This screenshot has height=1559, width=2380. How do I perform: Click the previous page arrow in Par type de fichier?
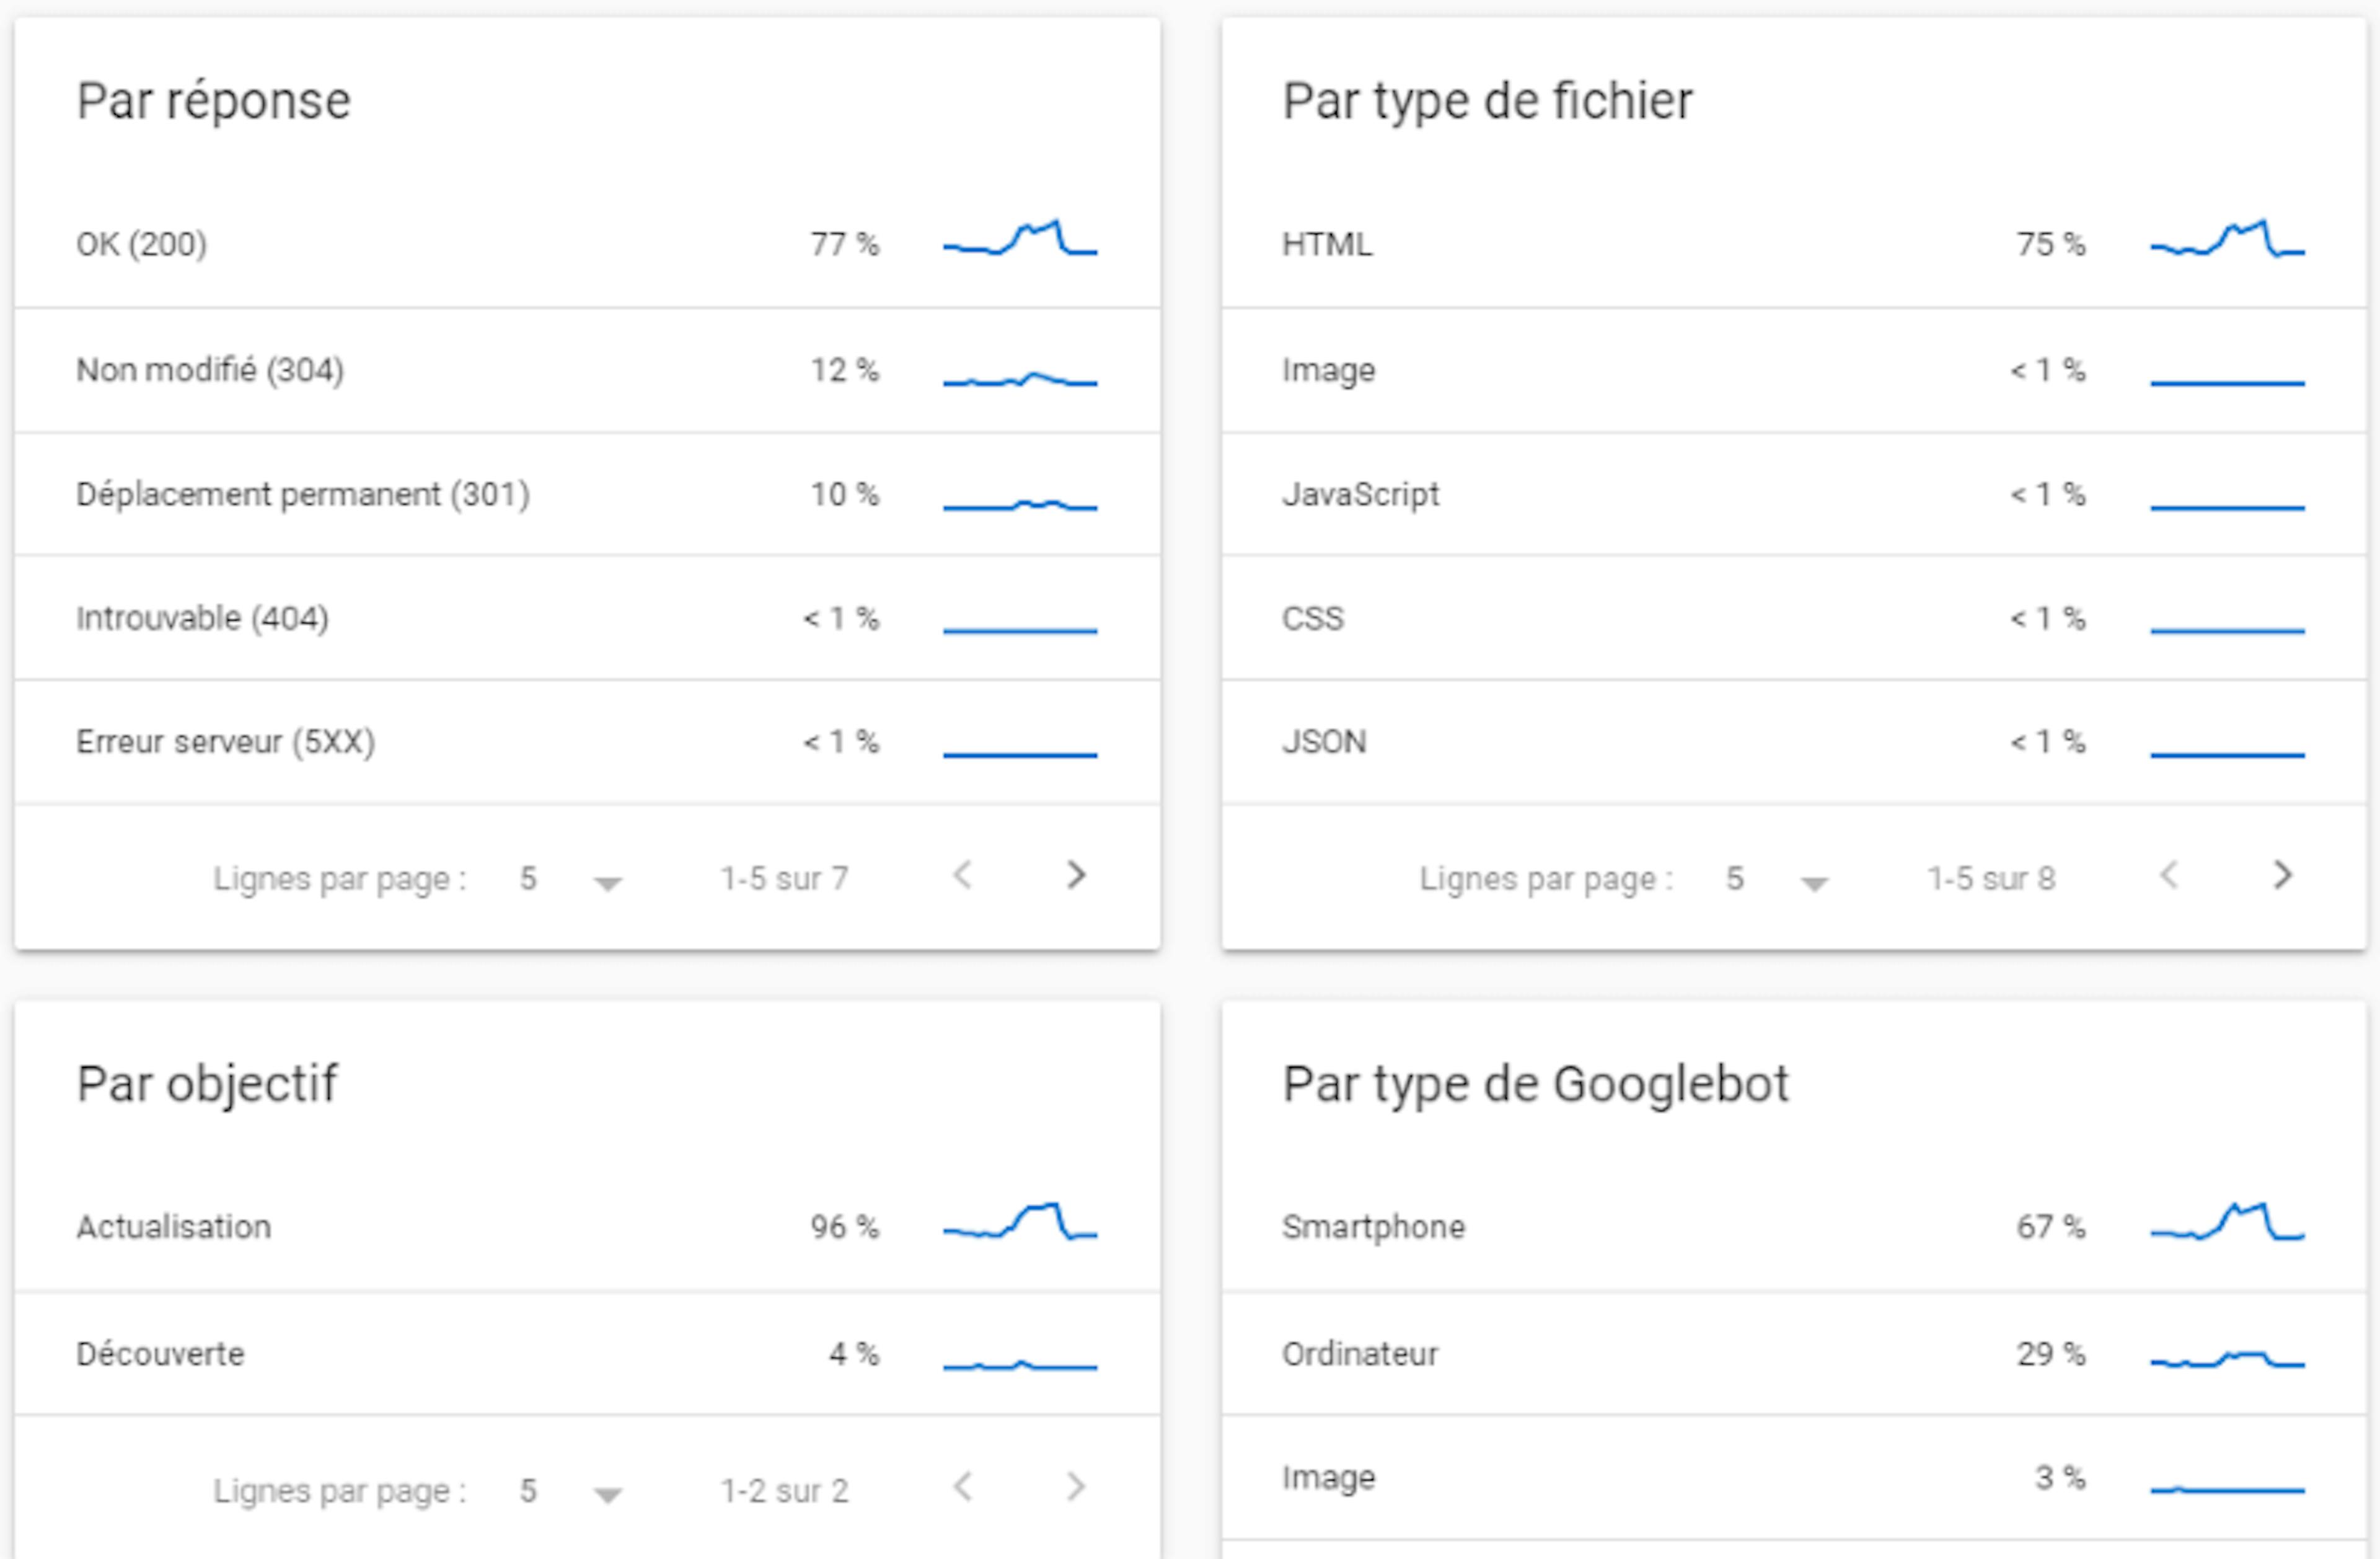point(2170,876)
